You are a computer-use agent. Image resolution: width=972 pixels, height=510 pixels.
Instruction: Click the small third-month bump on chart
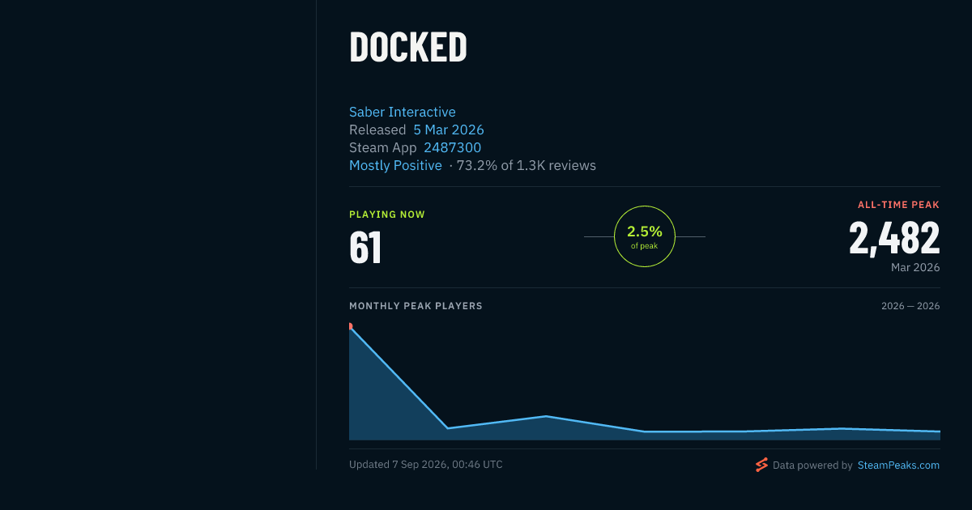(547, 416)
